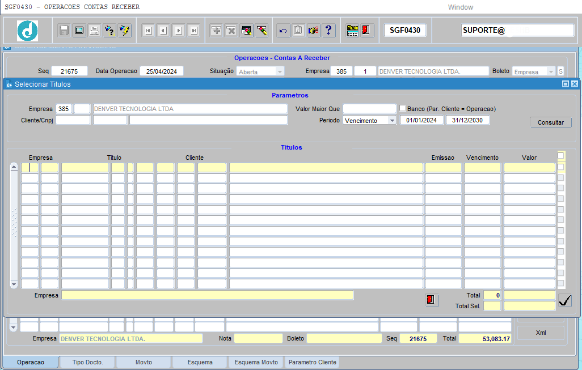Maximize the Selecionar Titulos dialog
Image resolution: width=582 pixels, height=370 pixels.
coord(566,84)
